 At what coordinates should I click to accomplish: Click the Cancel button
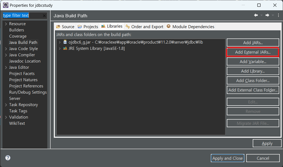263,158
